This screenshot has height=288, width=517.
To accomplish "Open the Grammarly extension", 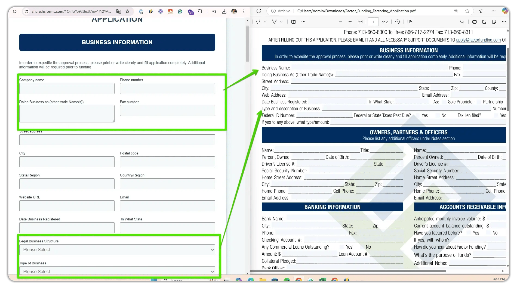I will [x=180, y=11].
